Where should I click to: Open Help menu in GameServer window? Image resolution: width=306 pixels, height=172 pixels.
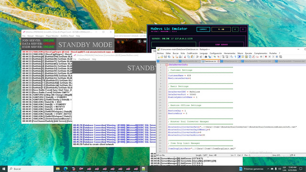point(78,36)
